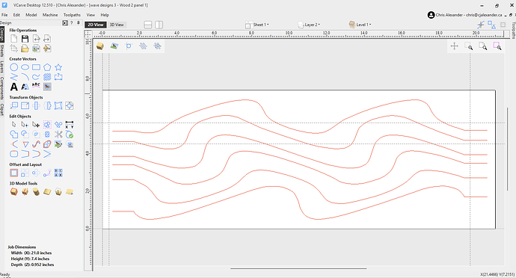516x278 pixels.
Task: Select the Draw Ellipse tool
Action: click(25, 67)
